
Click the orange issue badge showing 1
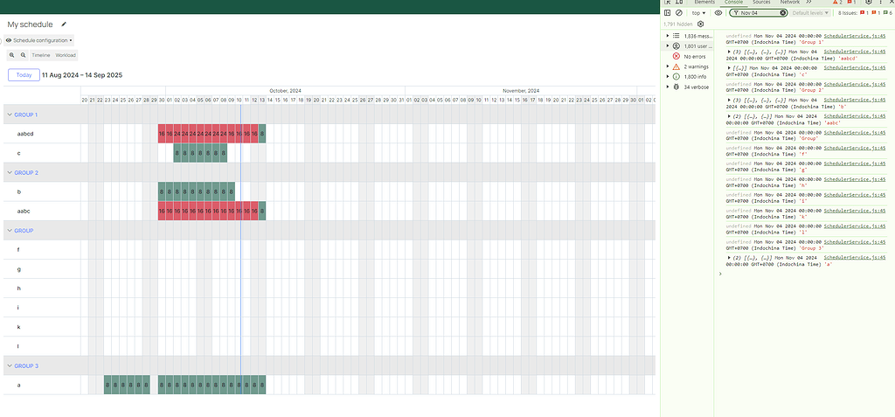click(x=875, y=12)
